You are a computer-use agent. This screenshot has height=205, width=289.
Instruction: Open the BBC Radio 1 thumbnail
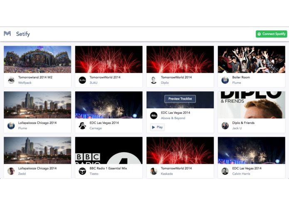point(109,150)
